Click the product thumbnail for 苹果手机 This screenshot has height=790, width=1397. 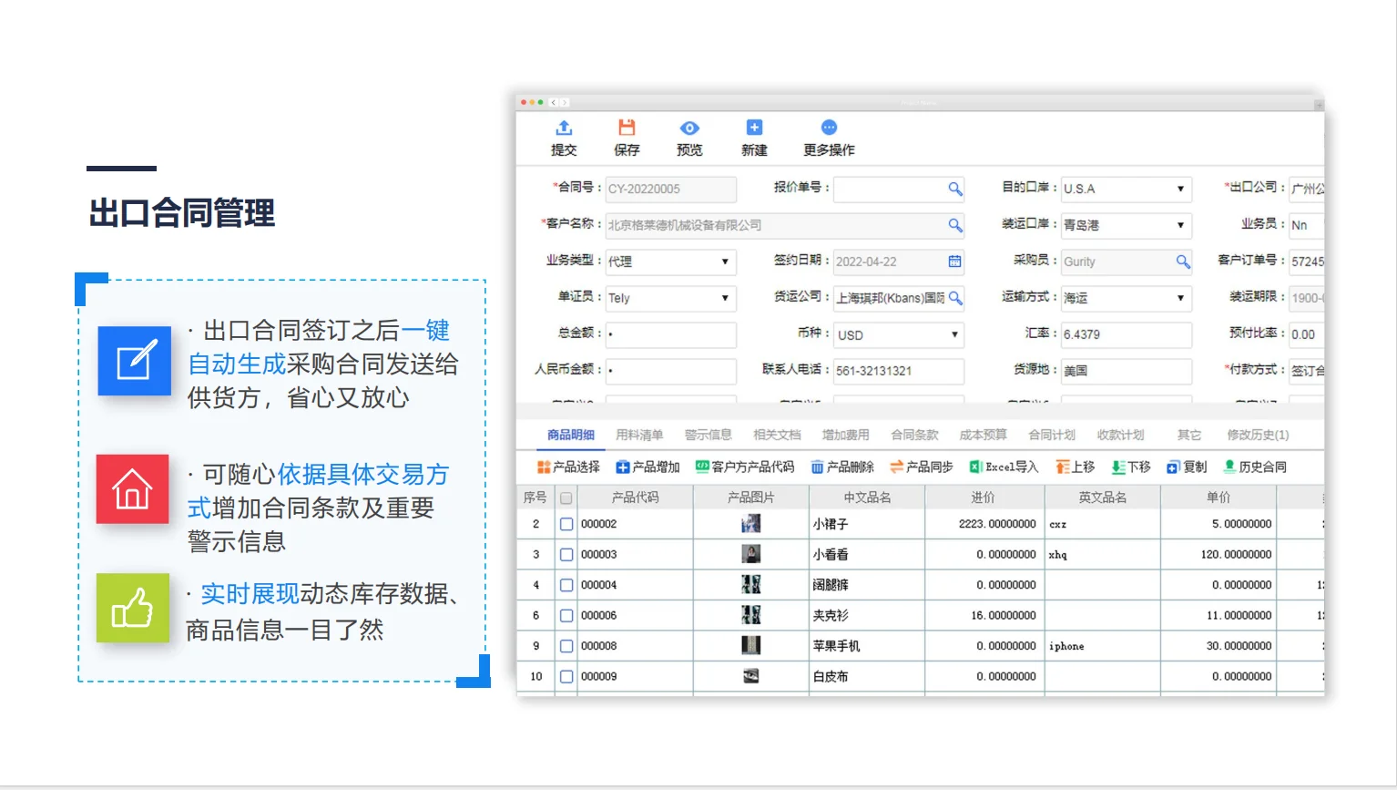750,645
